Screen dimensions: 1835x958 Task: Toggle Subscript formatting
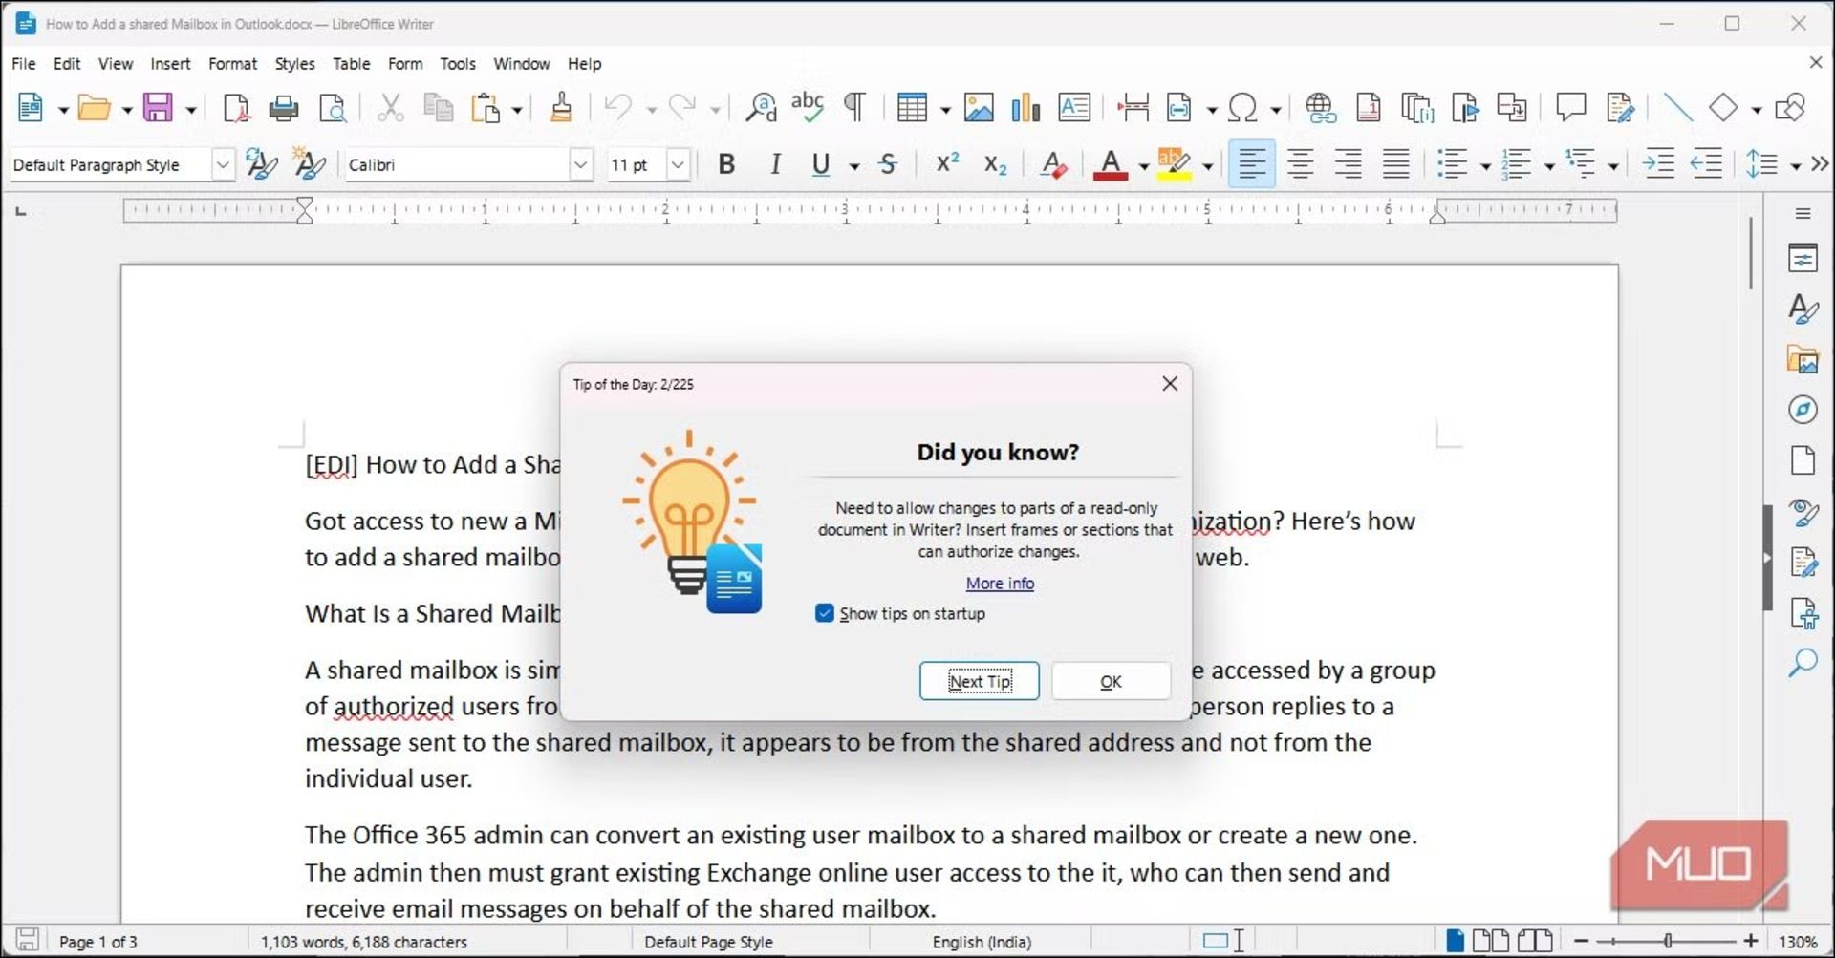(995, 165)
